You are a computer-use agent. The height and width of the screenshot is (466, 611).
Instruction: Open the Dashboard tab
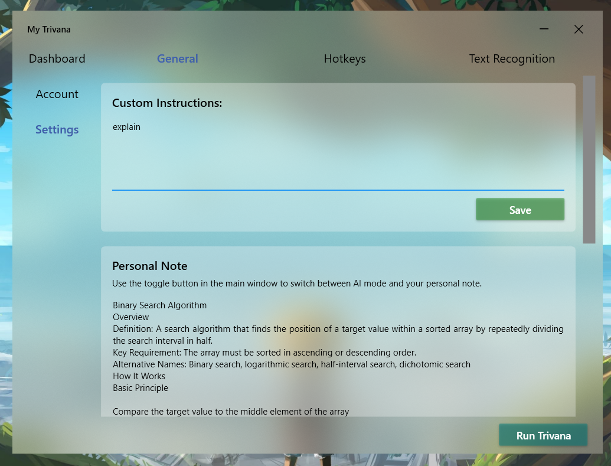[57, 58]
